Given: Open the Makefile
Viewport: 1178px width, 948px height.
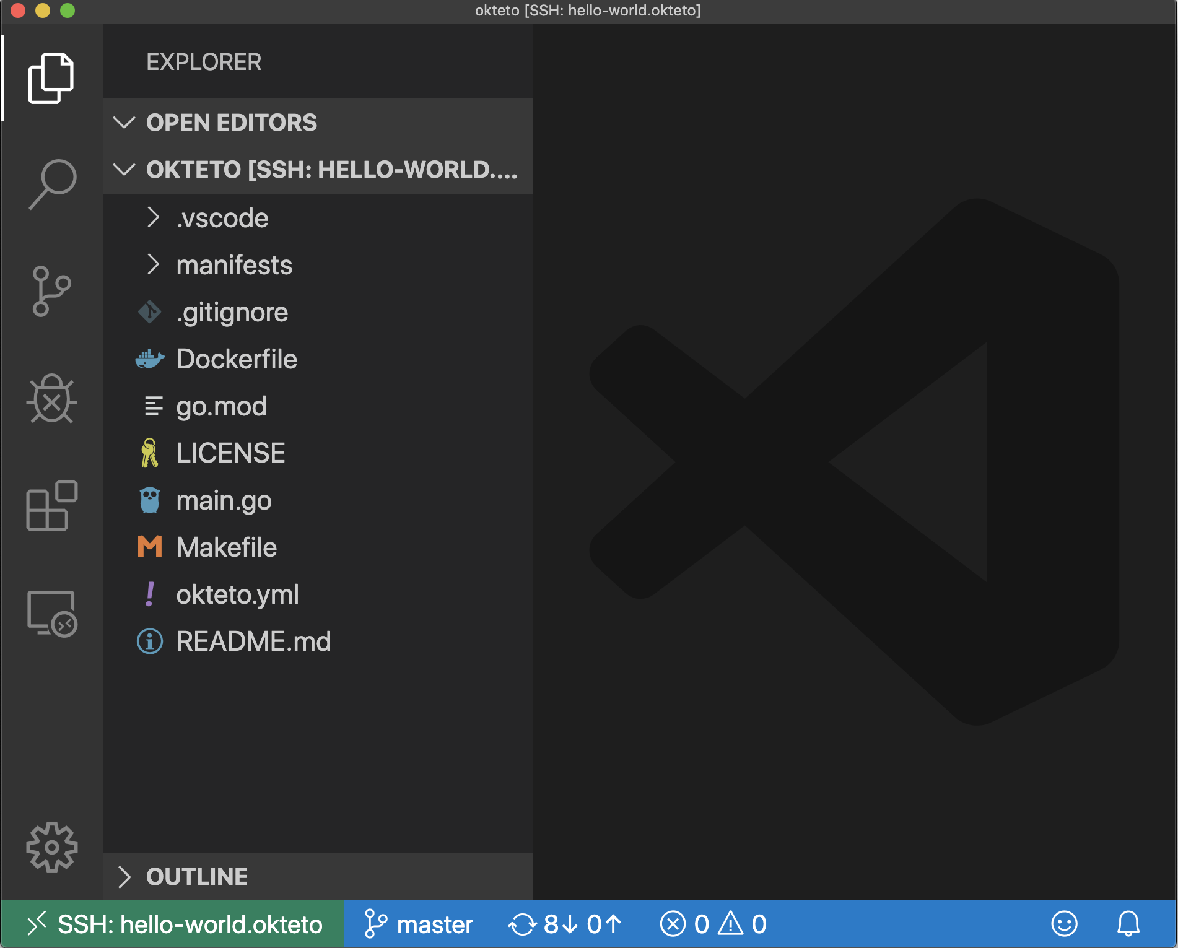Looking at the screenshot, I should (318, 547).
